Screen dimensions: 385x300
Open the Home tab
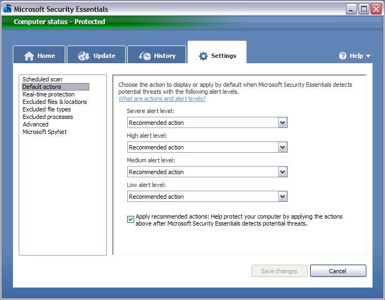pyautogui.click(x=39, y=55)
